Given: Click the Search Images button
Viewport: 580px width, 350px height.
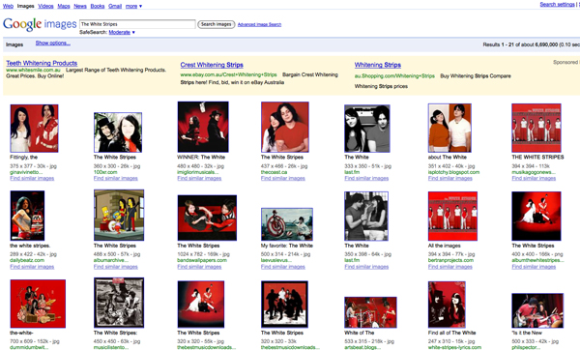Looking at the screenshot, I should pos(216,24).
